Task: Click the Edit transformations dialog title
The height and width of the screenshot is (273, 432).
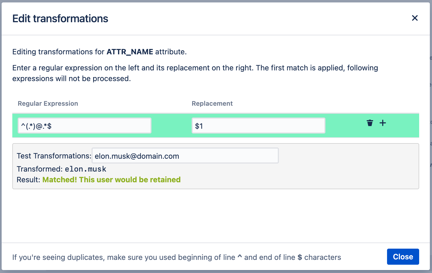Action: click(x=60, y=19)
